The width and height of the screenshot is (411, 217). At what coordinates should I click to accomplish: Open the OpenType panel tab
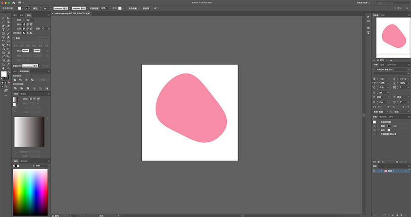391,64
